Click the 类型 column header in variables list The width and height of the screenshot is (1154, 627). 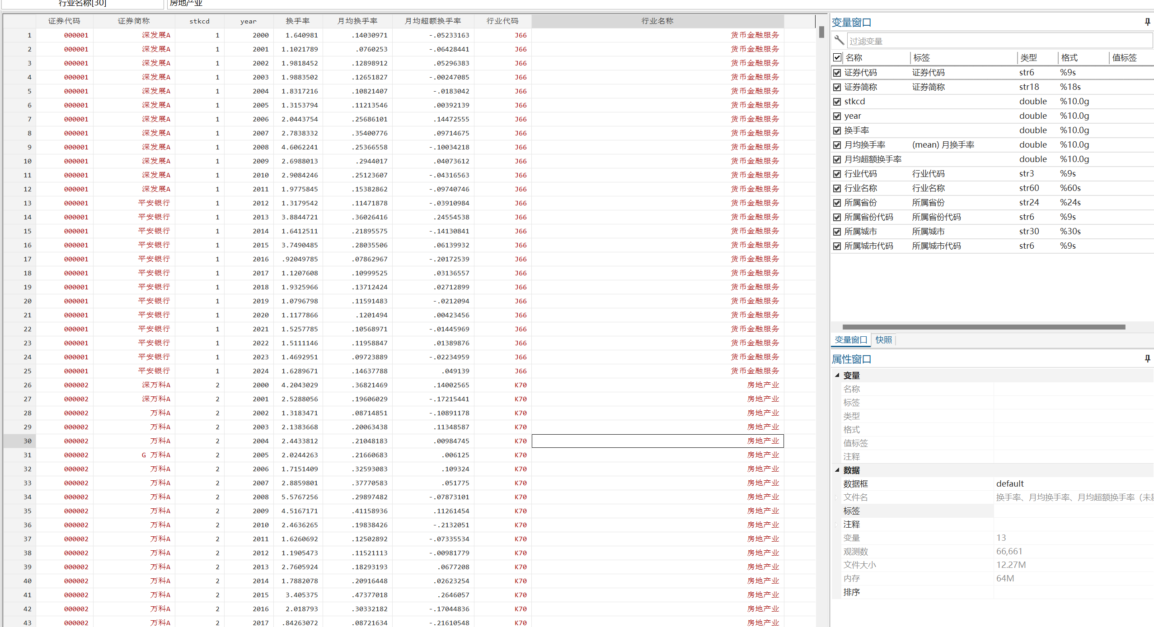pyautogui.click(x=1028, y=58)
